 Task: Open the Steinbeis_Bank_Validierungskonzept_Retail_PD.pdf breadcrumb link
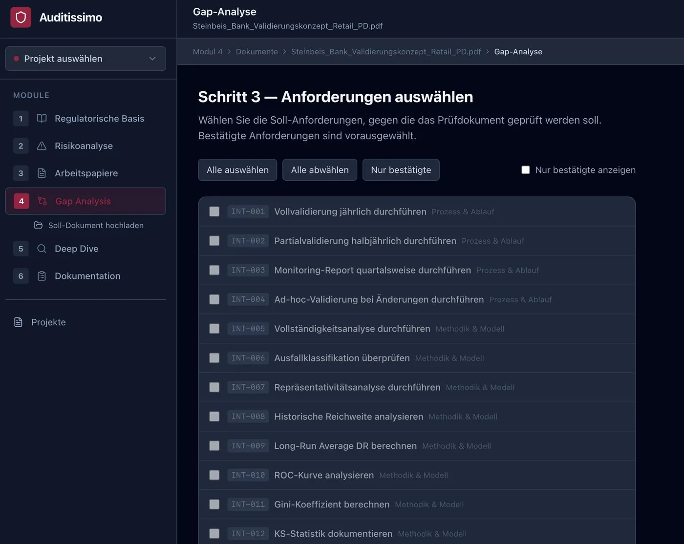click(x=386, y=51)
